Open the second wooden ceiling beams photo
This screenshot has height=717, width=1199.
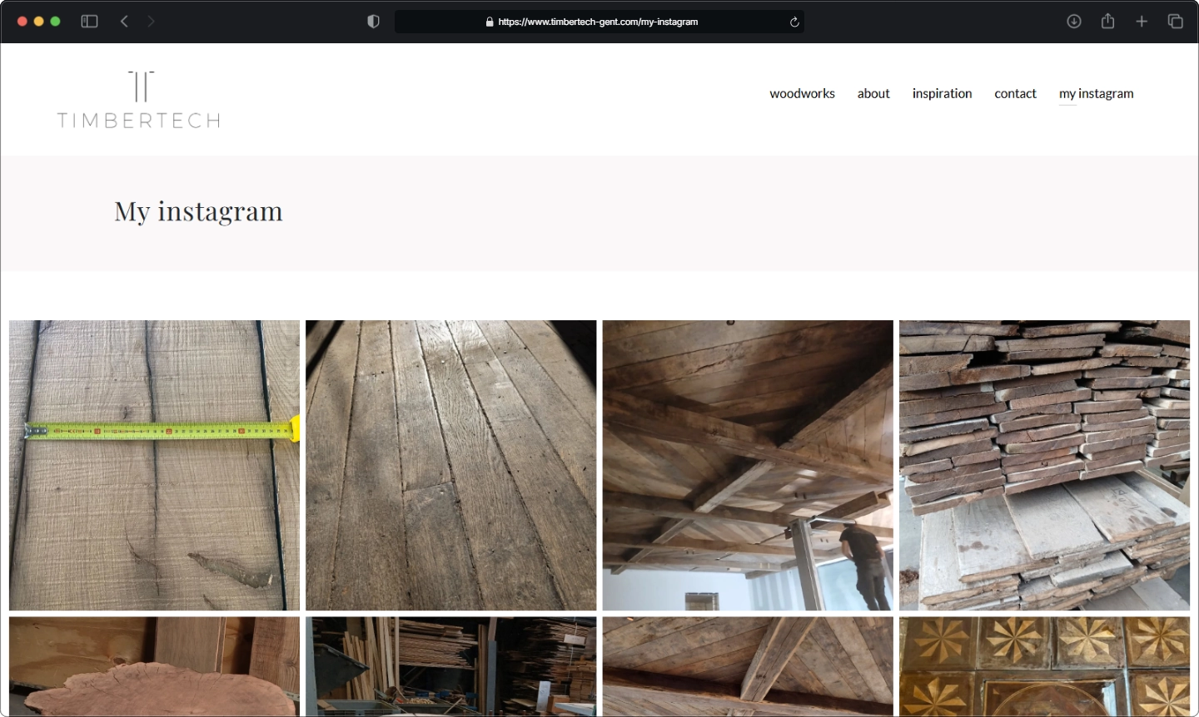tap(748, 666)
